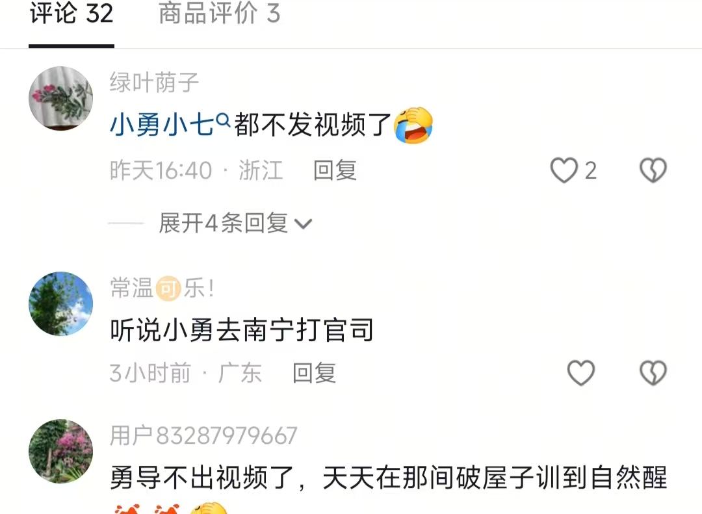Click the chevron next to 展开4条回复
The image size is (702, 514).
(x=303, y=224)
